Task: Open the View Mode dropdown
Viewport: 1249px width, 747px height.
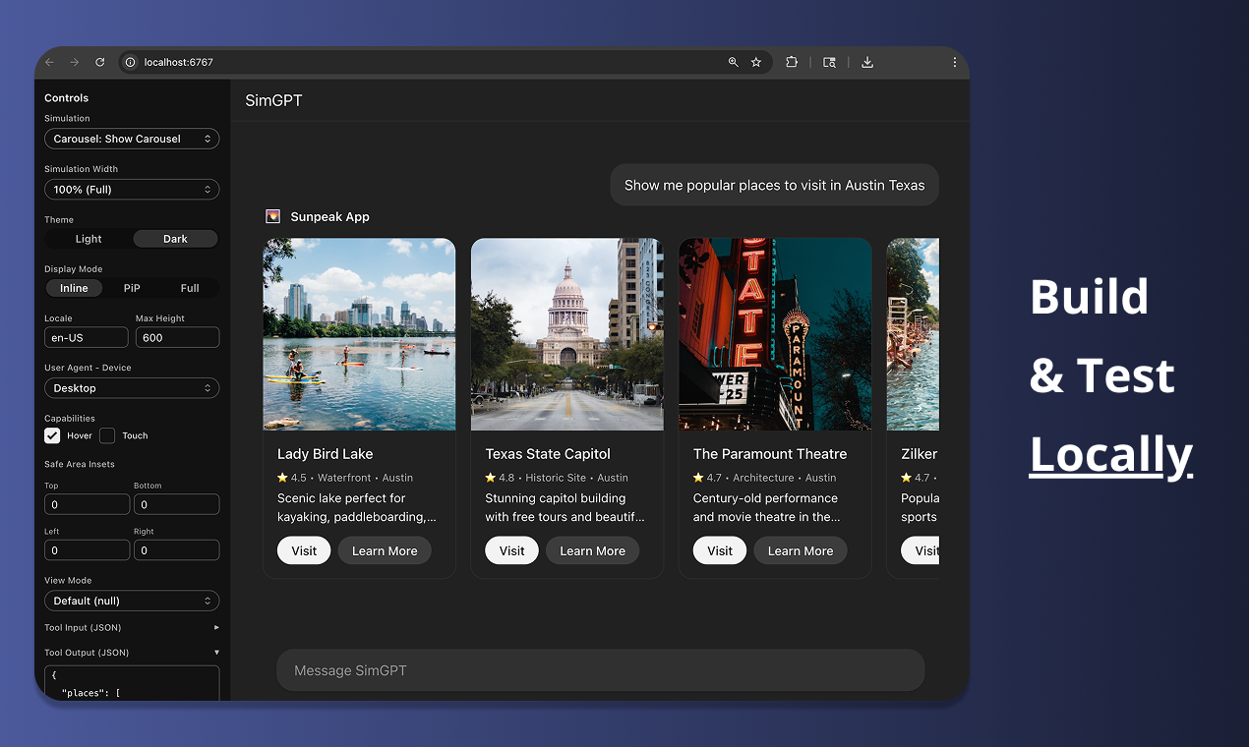Action: point(132,600)
